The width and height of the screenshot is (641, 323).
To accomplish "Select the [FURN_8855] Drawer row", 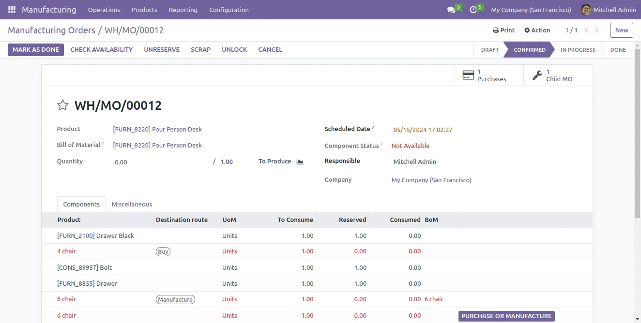I will 317,283.
